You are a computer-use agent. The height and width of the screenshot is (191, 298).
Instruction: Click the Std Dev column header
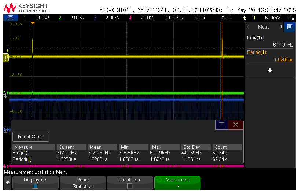point(196,147)
